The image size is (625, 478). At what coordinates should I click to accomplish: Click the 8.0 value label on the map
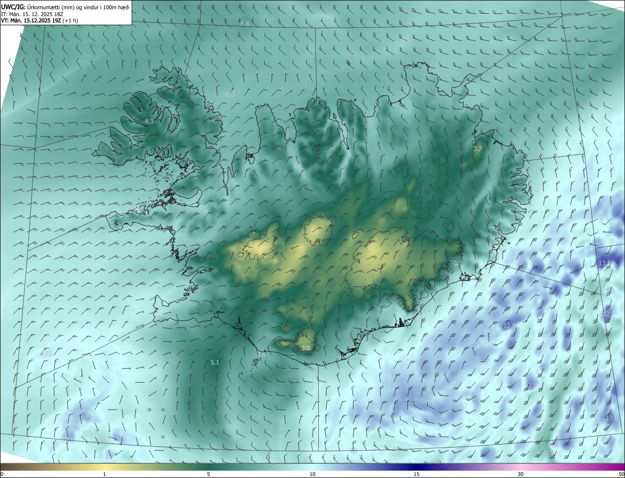[229, 94]
